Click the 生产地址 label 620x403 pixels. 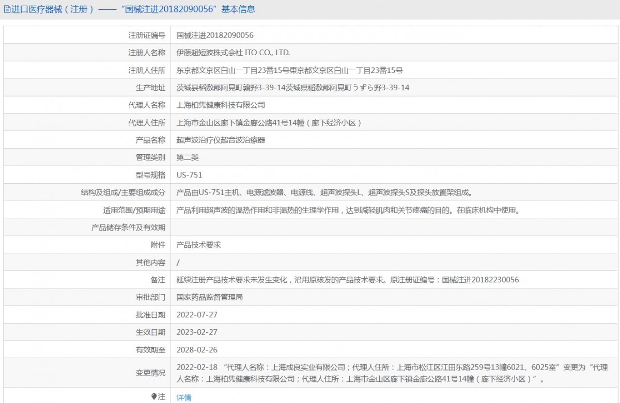150,88
